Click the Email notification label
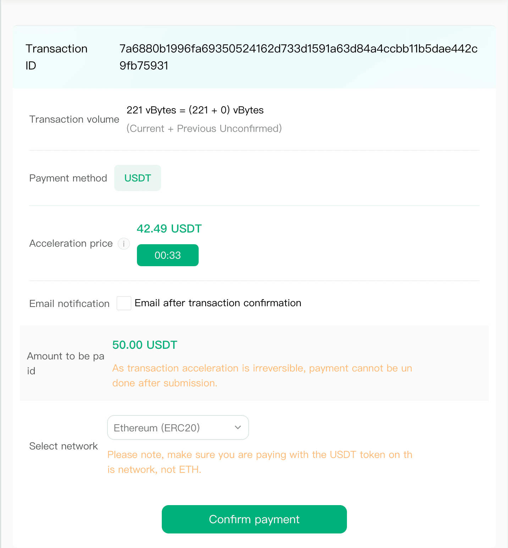This screenshot has height=548, width=508. (70, 304)
